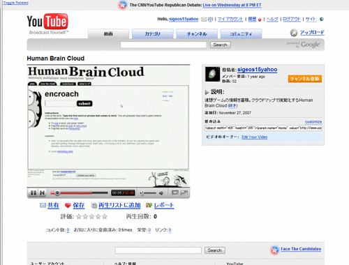
Task: Open the 動画 tab
Action: pyautogui.click(x=108, y=33)
